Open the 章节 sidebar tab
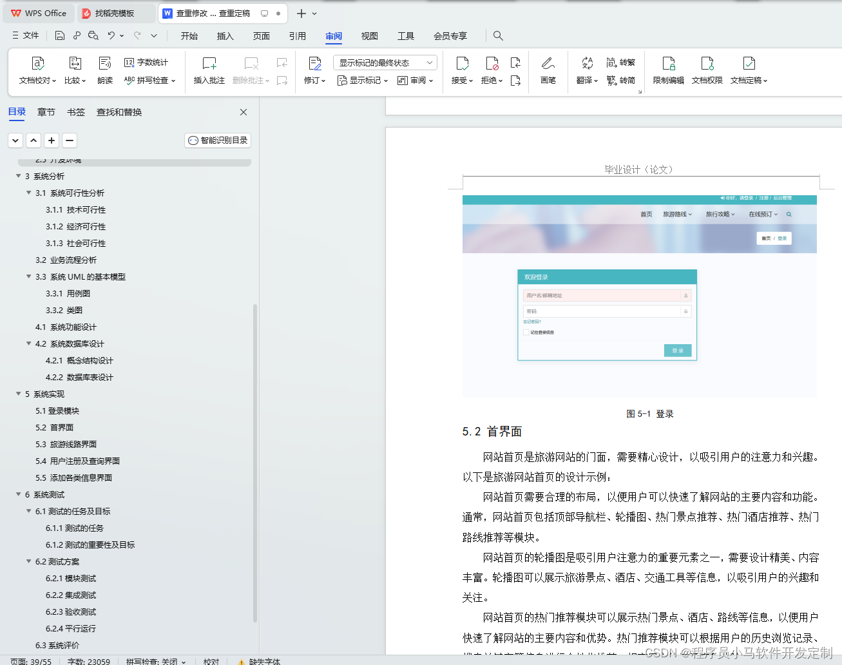Viewport: 842px width, 665px height. coord(46,111)
